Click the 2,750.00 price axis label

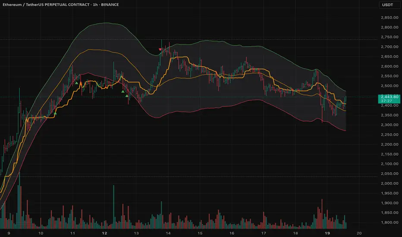389,37
